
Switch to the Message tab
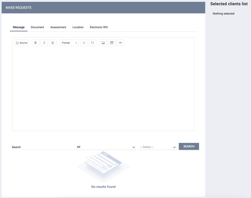click(x=19, y=27)
